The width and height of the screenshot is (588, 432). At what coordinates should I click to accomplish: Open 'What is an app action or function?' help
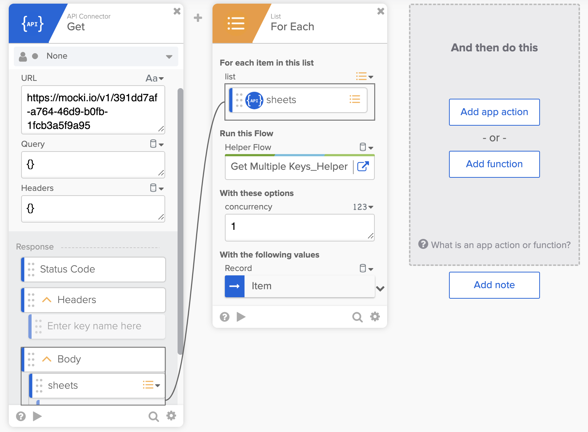[494, 245]
